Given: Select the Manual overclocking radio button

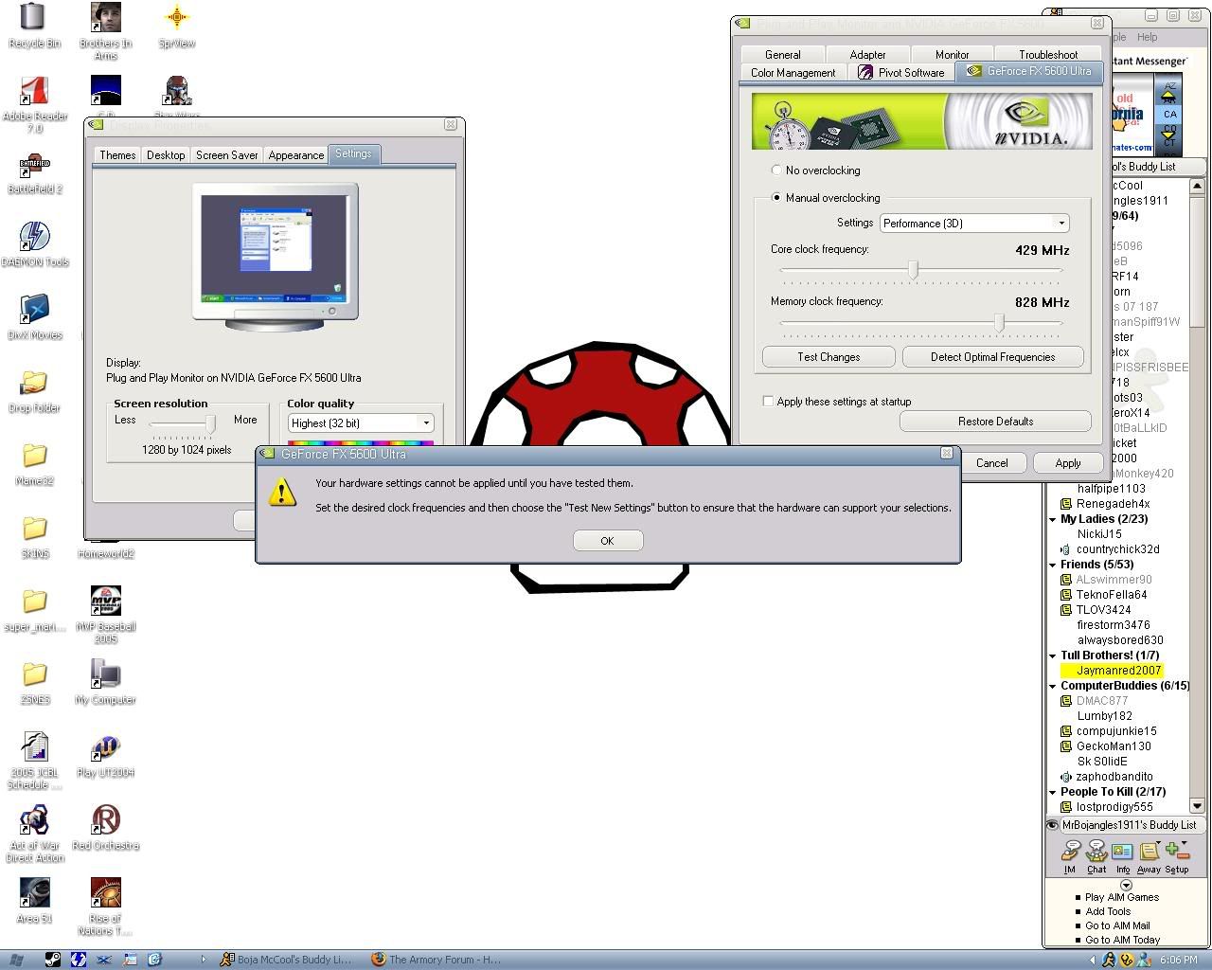Looking at the screenshot, I should click(x=777, y=198).
